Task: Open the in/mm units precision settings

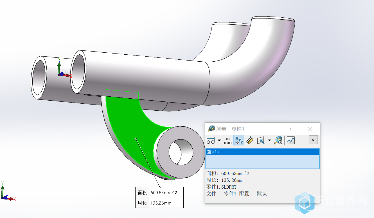Action: click(x=228, y=140)
